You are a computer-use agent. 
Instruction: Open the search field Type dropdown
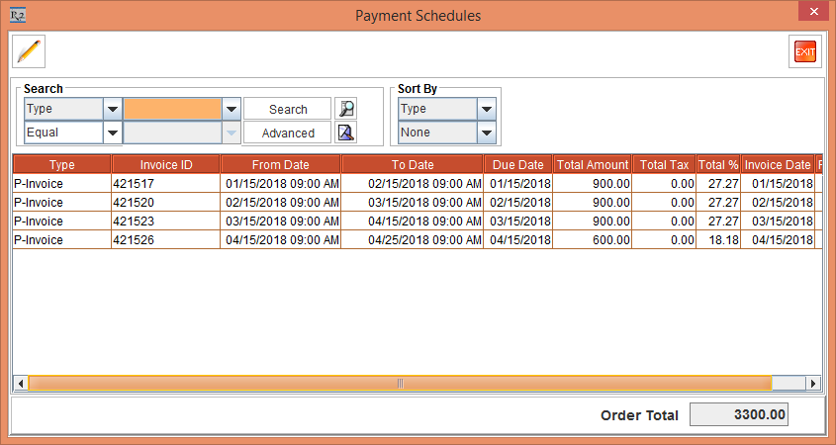112,109
